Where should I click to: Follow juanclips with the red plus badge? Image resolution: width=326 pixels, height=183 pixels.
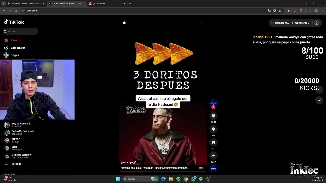pyautogui.click(x=213, y=107)
